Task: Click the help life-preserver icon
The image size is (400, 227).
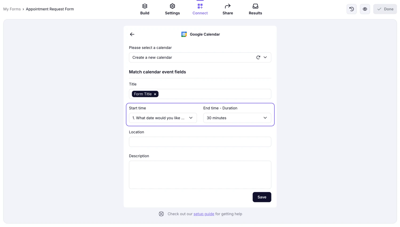Action: [161, 214]
